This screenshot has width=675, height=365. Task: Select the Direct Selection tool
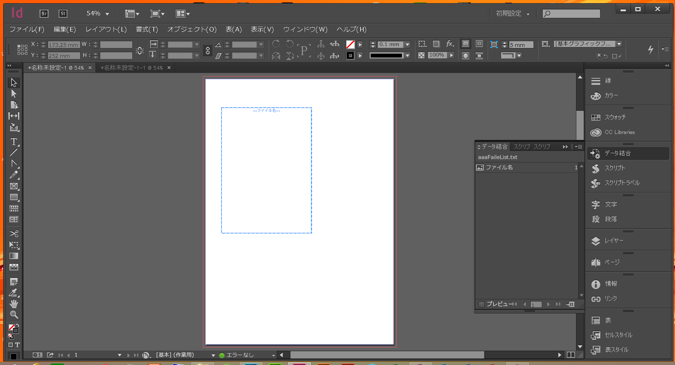click(14, 94)
